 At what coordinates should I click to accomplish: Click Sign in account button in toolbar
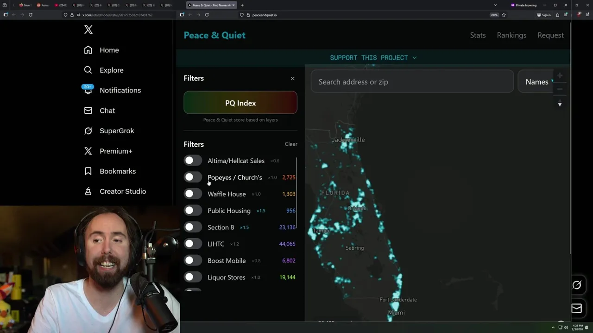click(x=544, y=15)
